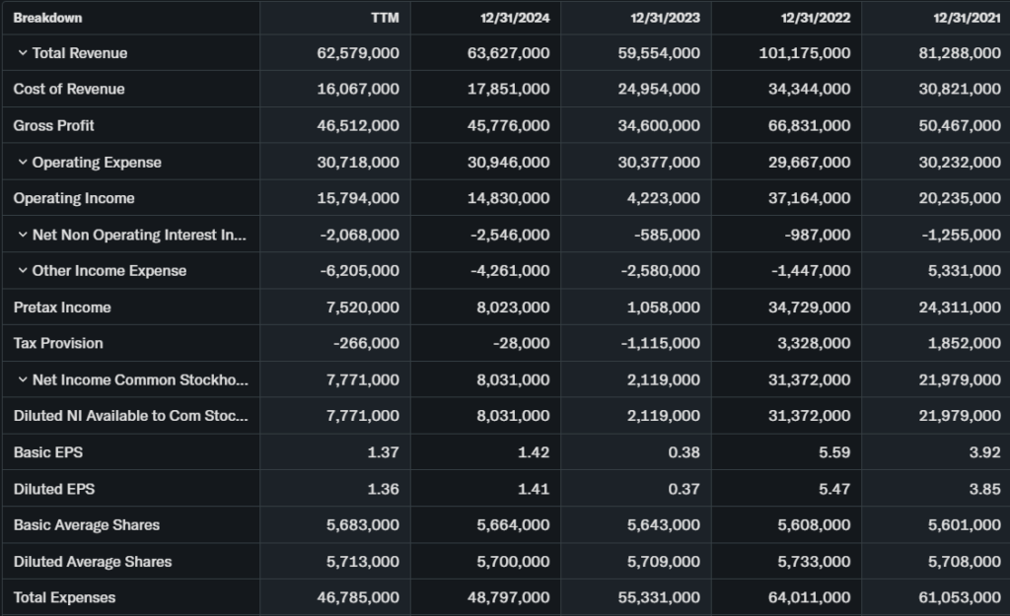Expand the Net Non Operating Interest chevron
The height and width of the screenshot is (616, 1010).
pos(22,235)
